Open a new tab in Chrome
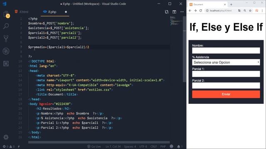 coord(231,5)
